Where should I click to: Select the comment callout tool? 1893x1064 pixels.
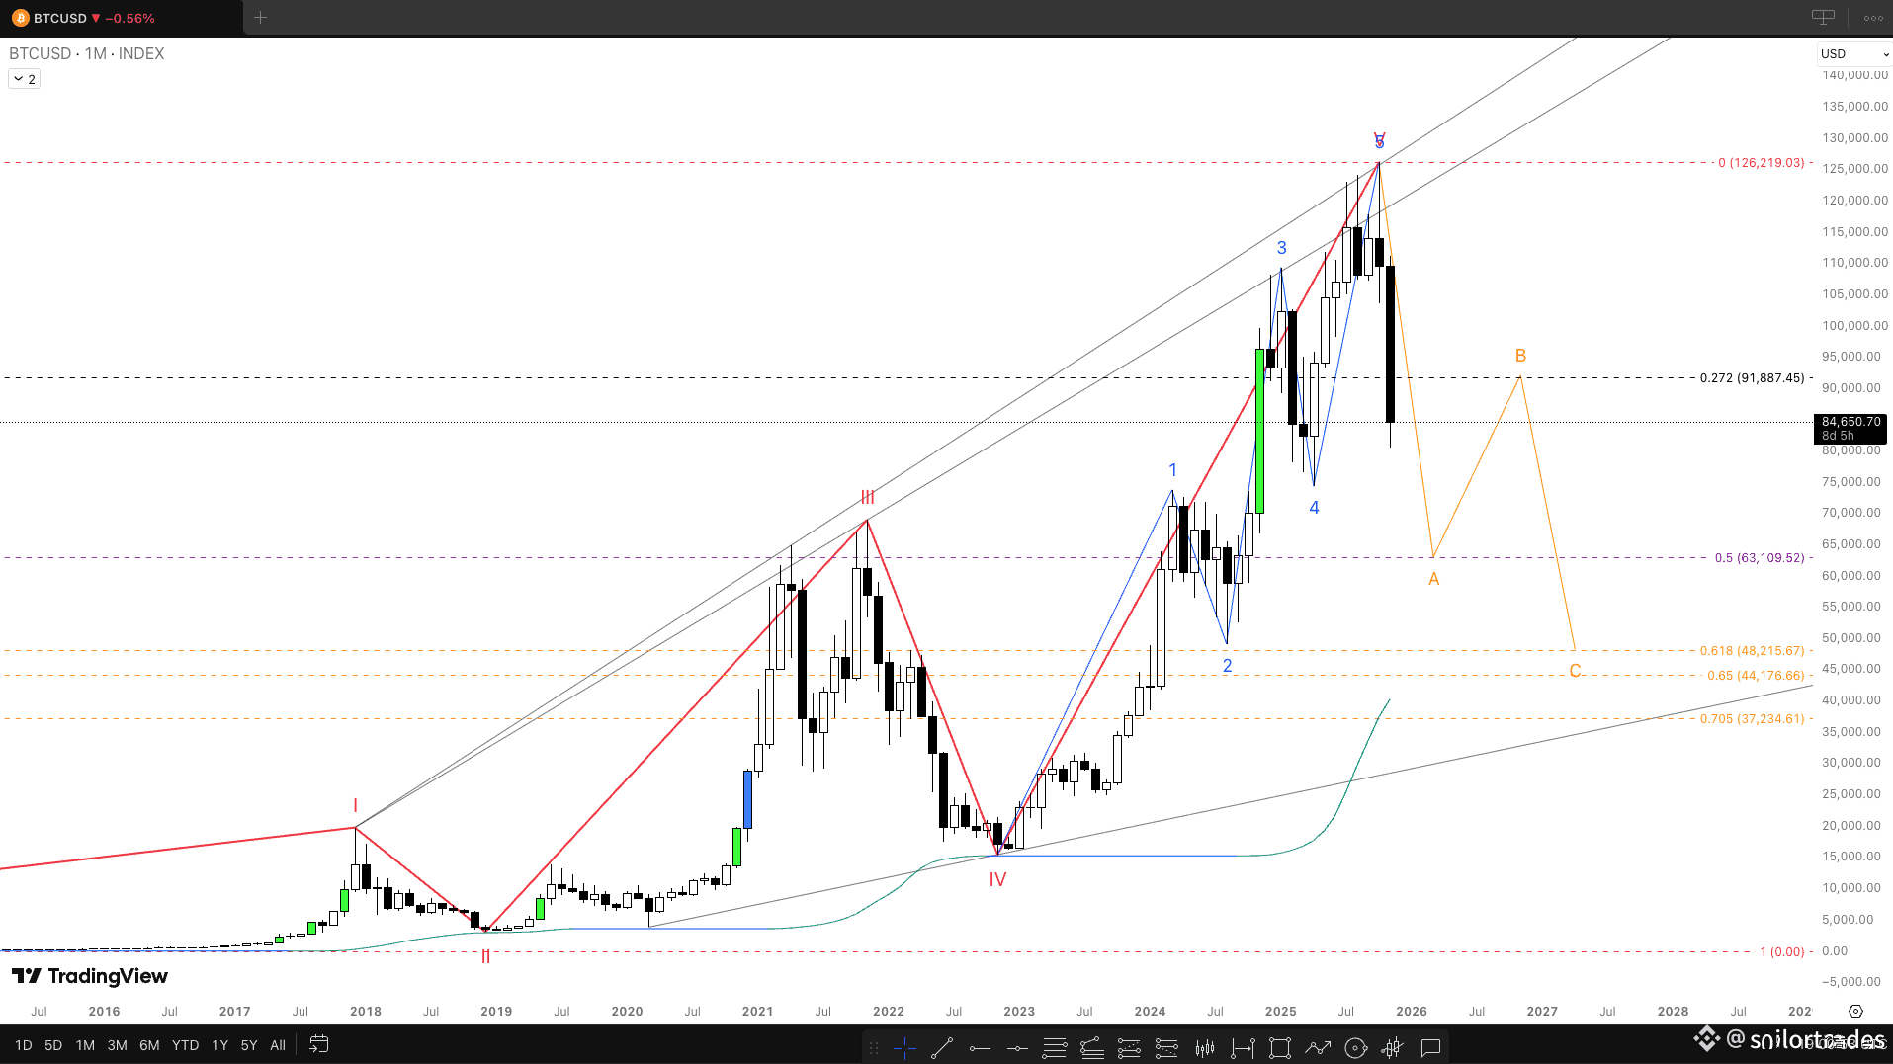(1430, 1047)
